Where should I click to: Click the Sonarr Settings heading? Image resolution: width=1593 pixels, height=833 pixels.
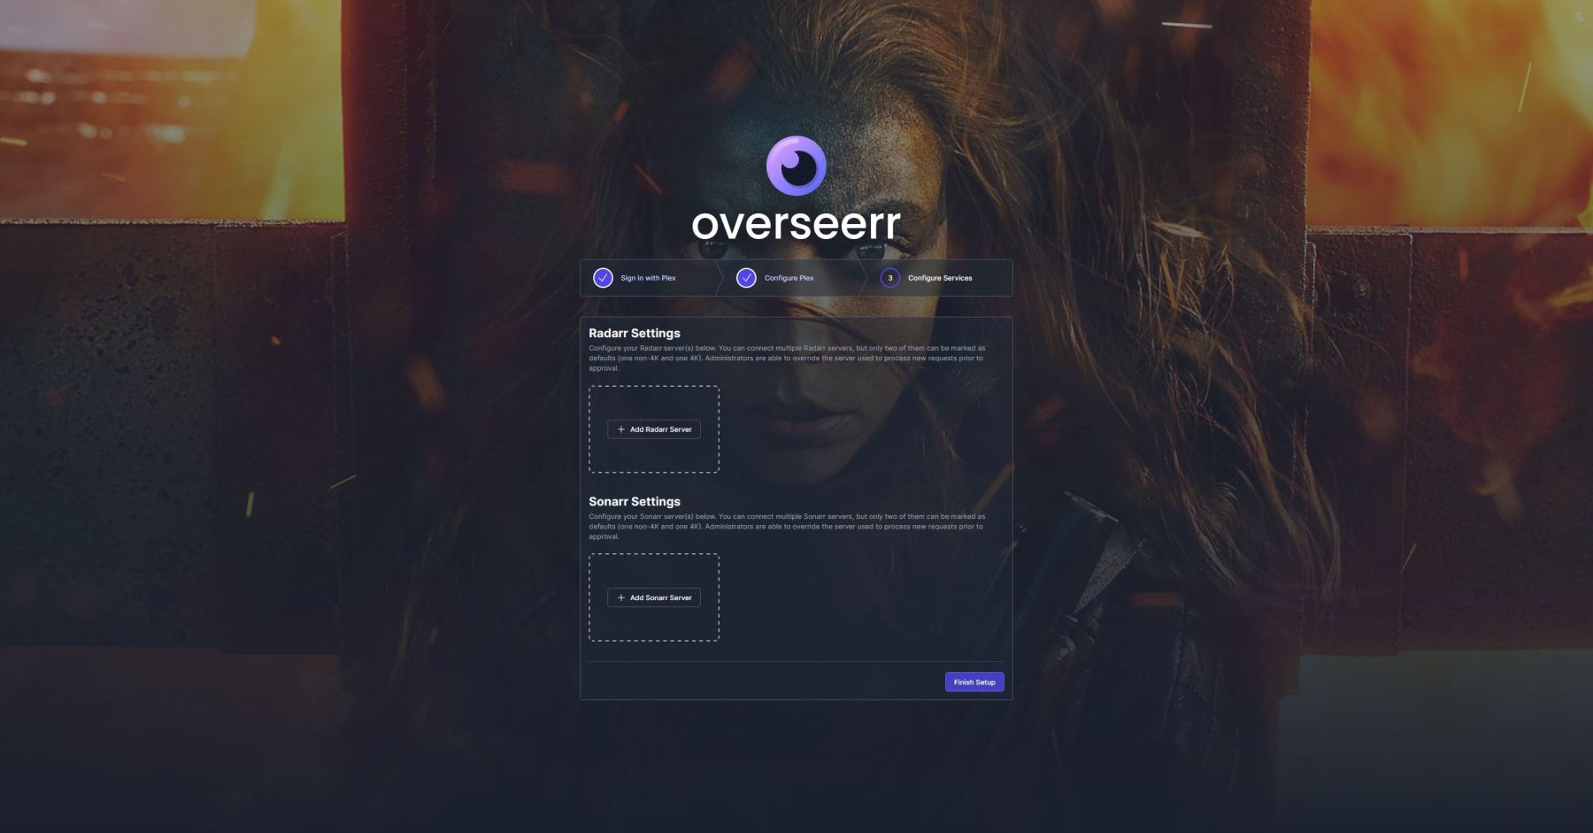tap(635, 501)
